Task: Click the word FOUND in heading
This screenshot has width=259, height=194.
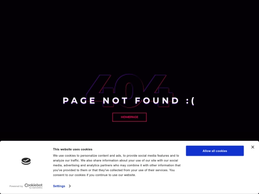Action: pos(157,101)
